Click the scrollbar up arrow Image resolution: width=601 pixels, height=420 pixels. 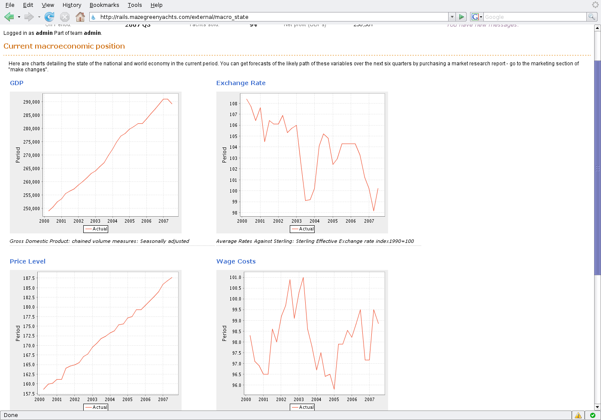click(x=597, y=28)
